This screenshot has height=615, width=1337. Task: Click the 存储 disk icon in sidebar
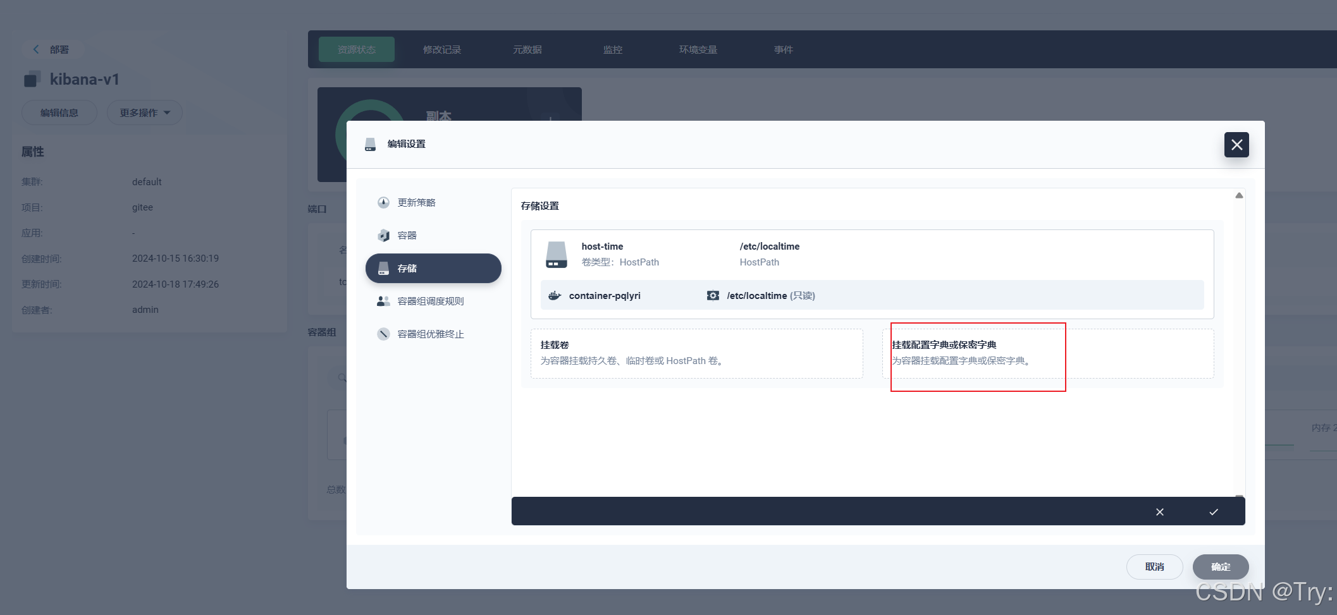click(x=383, y=268)
